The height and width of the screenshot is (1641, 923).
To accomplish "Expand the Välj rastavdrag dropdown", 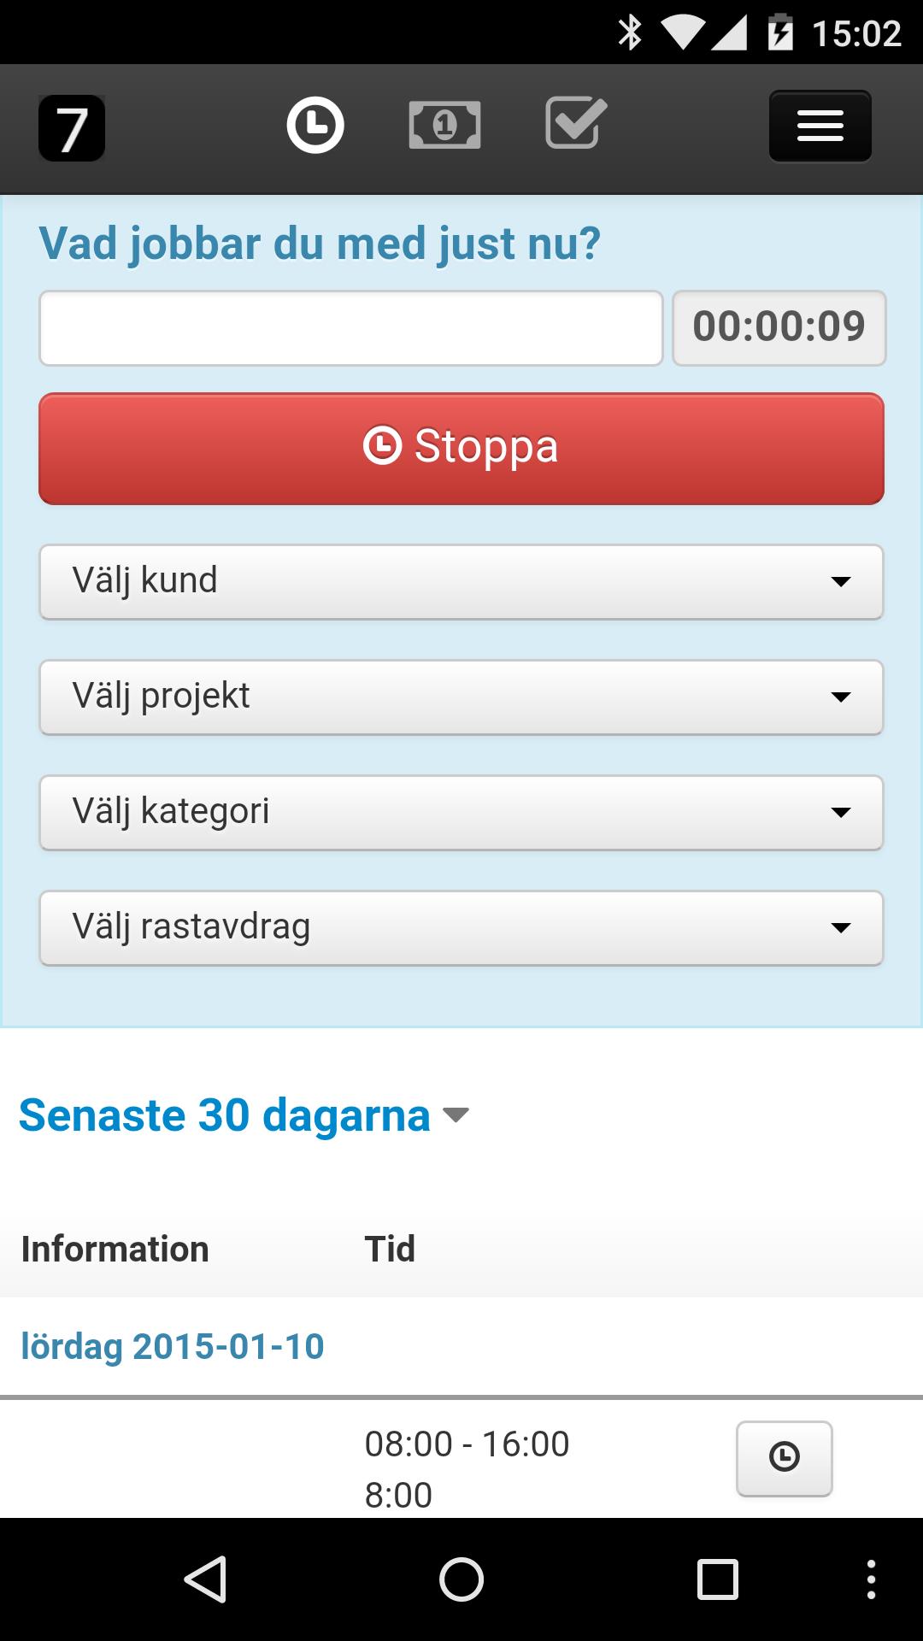I will pos(461,928).
